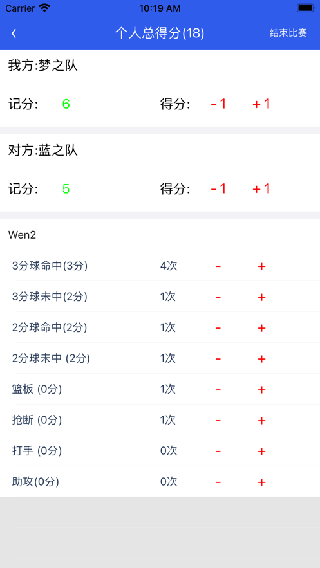Tap the 个人总得分(18) title
Image resolution: width=320 pixels, height=568 pixels.
(x=160, y=33)
